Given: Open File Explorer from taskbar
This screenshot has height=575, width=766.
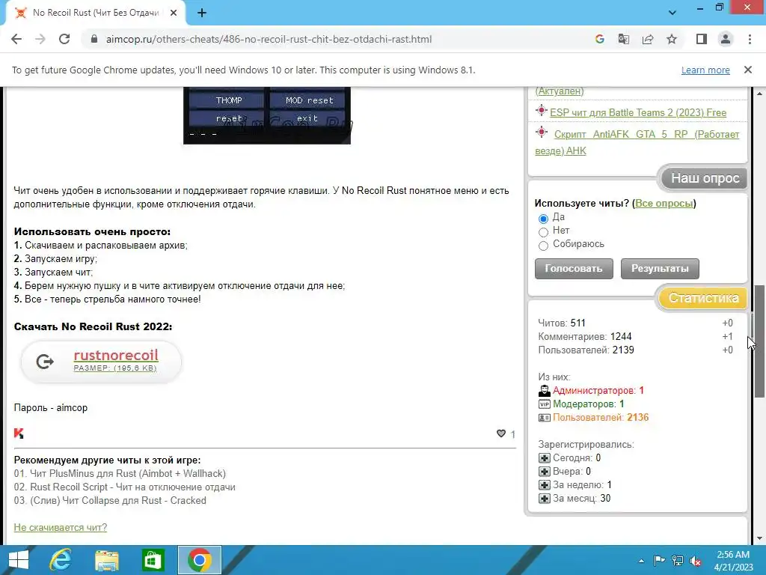Looking at the screenshot, I should 106,560.
